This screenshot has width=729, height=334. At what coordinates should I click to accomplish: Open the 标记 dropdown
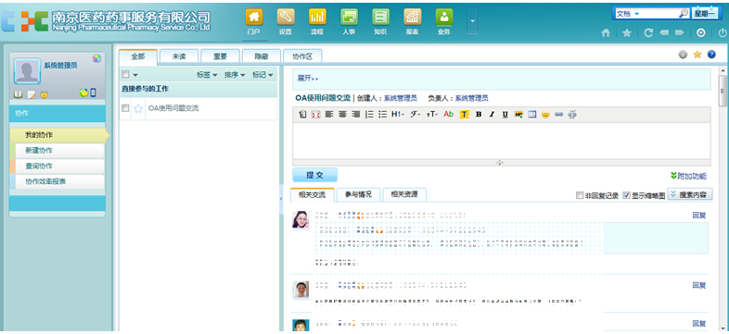point(262,75)
